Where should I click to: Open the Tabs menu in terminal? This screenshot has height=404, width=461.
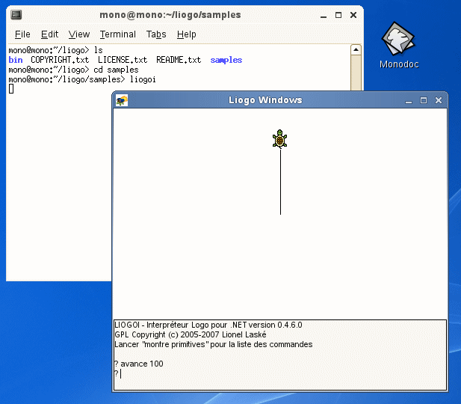point(156,34)
